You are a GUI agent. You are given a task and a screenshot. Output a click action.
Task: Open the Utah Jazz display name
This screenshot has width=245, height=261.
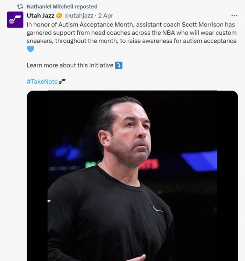[40, 16]
